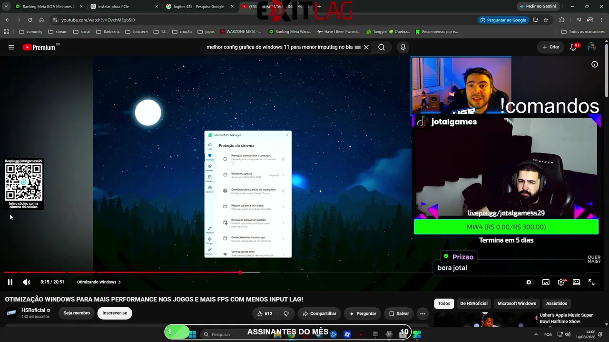Switch to the logitec 435 Google tab
The image size is (609, 342).
tap(199, 7)
